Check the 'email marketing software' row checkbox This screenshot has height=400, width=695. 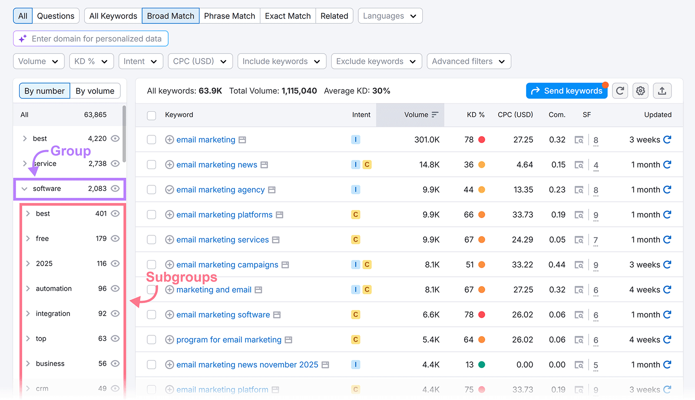point(151,314)
